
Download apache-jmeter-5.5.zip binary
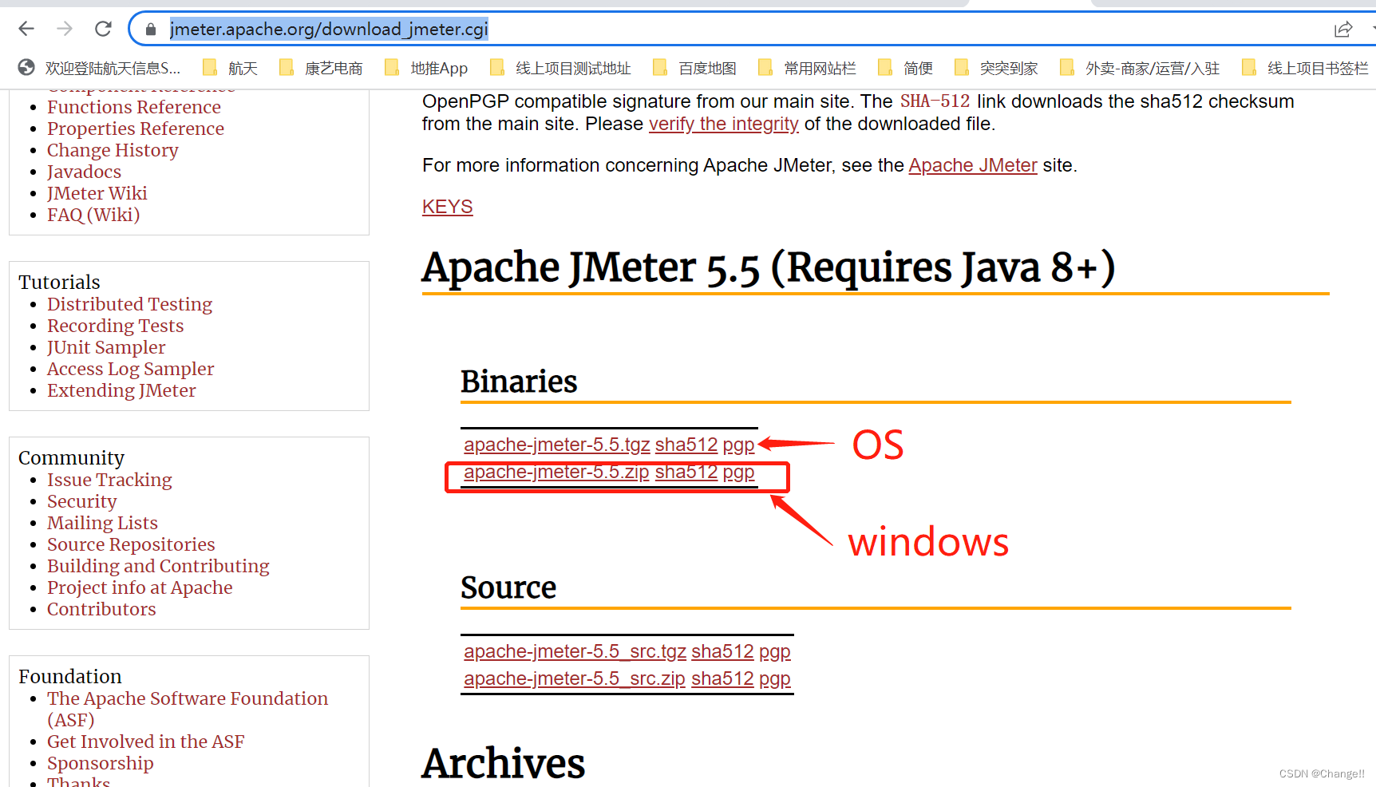(556, 472)
